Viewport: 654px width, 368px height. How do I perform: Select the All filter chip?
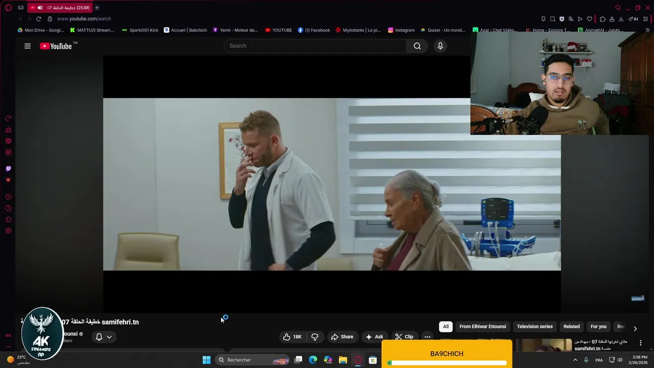click(446, 327)
